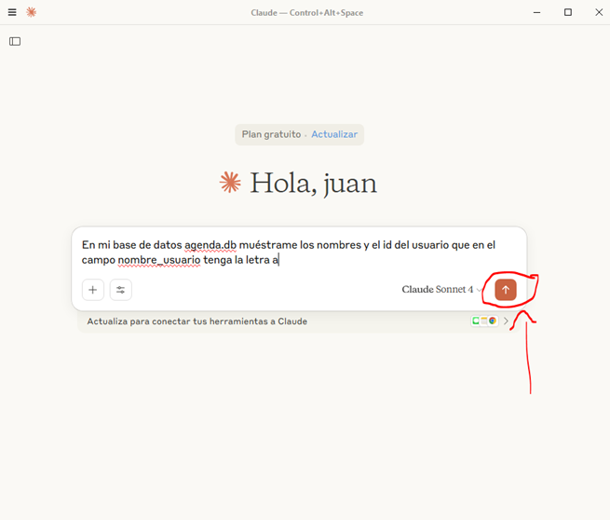Screen dimensions: 610x520
Task: Click the misspelled word agenda.db in prompt
Action: point(210,245)
